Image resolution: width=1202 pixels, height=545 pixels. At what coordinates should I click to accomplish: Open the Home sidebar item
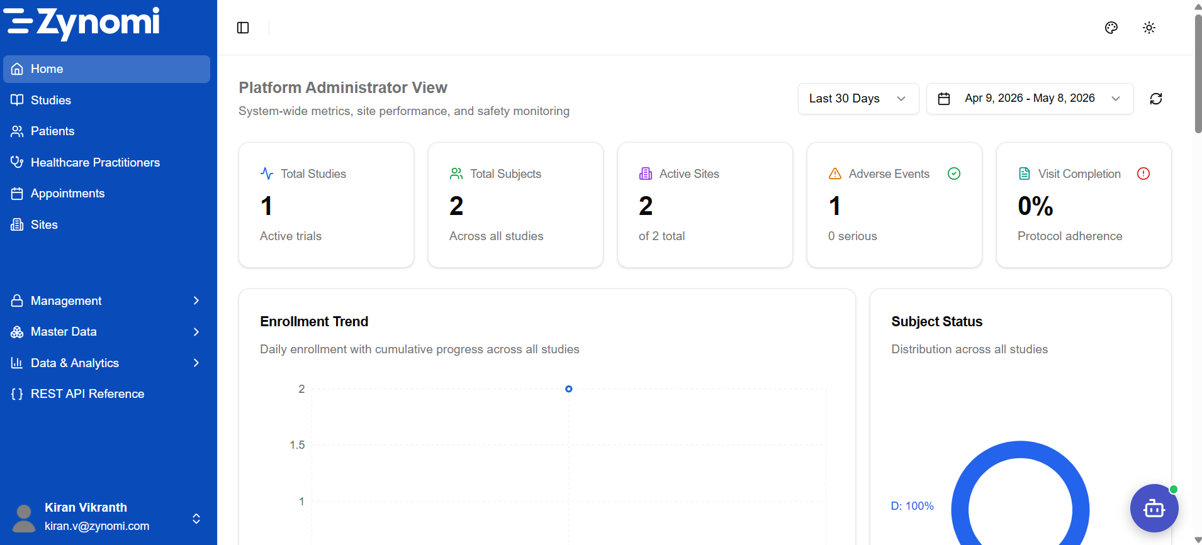pos(106,69)
